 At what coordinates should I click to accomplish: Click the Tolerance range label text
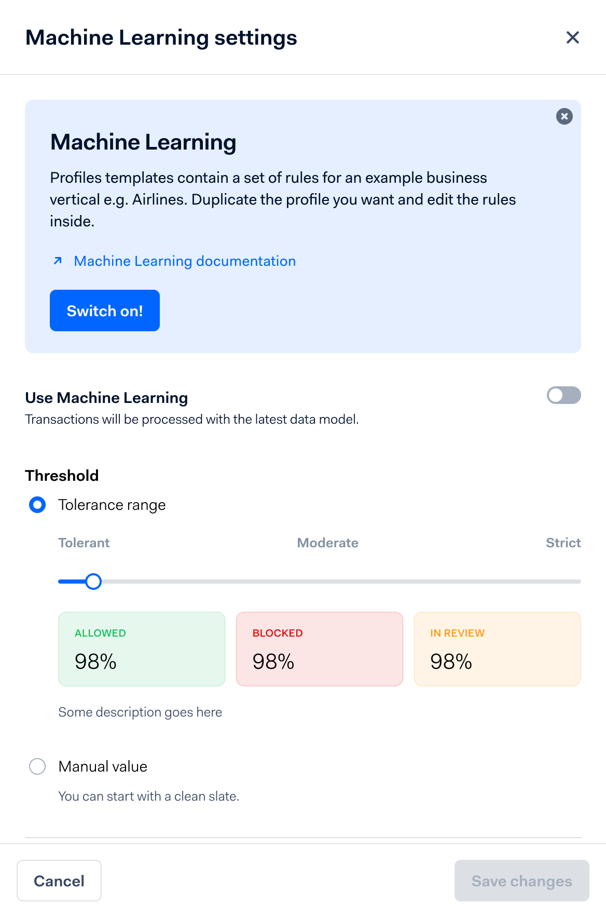[x=112, y=505]
